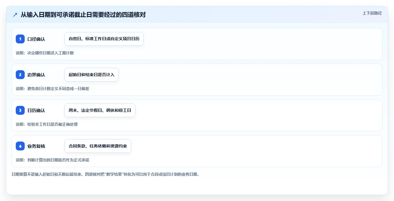Click the 周末、法定节假日、调休和停工日 chip
The height and width of the screenshot is (201, 394).
100,110
